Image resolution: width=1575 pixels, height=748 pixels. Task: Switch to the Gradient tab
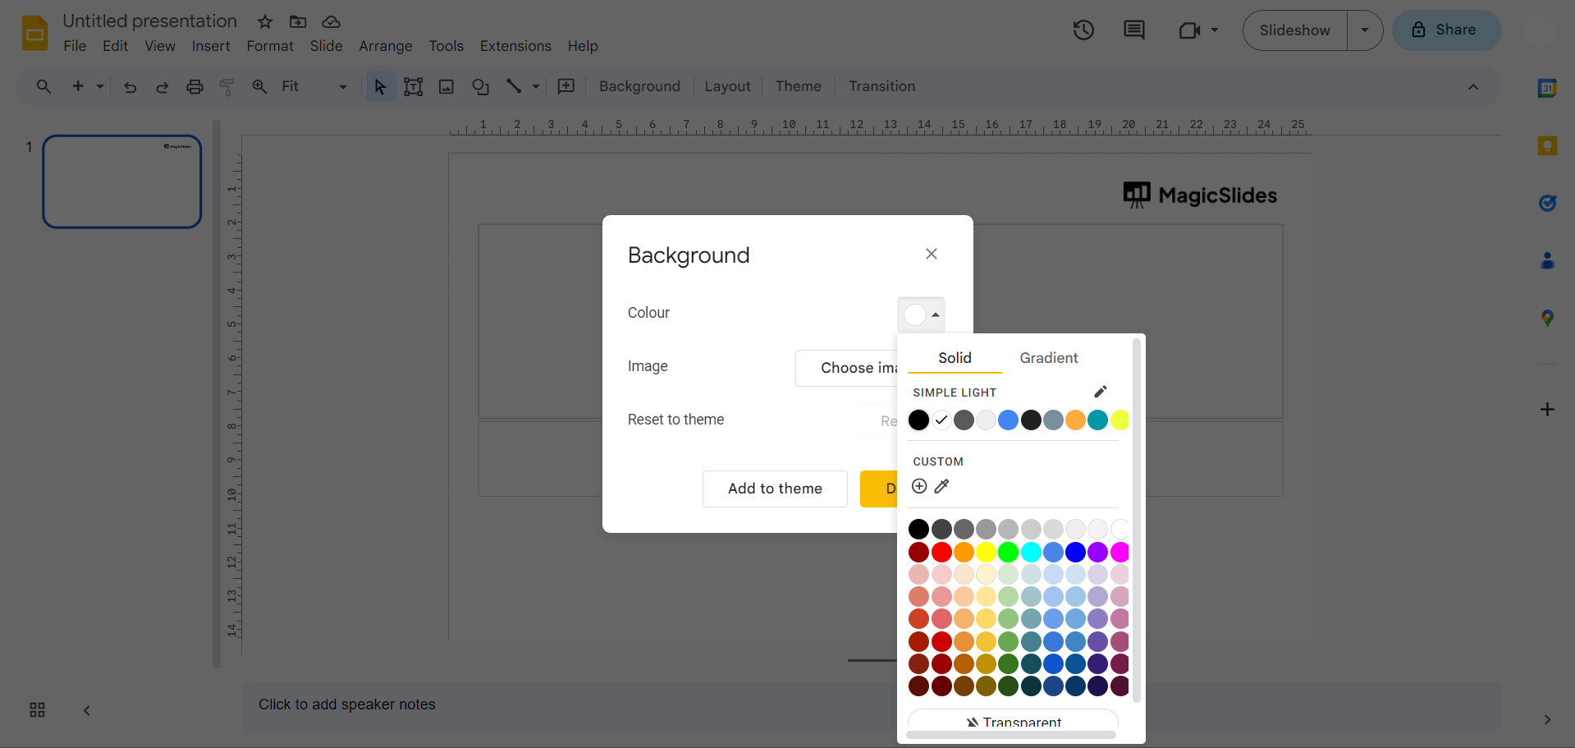(1048, 358)
